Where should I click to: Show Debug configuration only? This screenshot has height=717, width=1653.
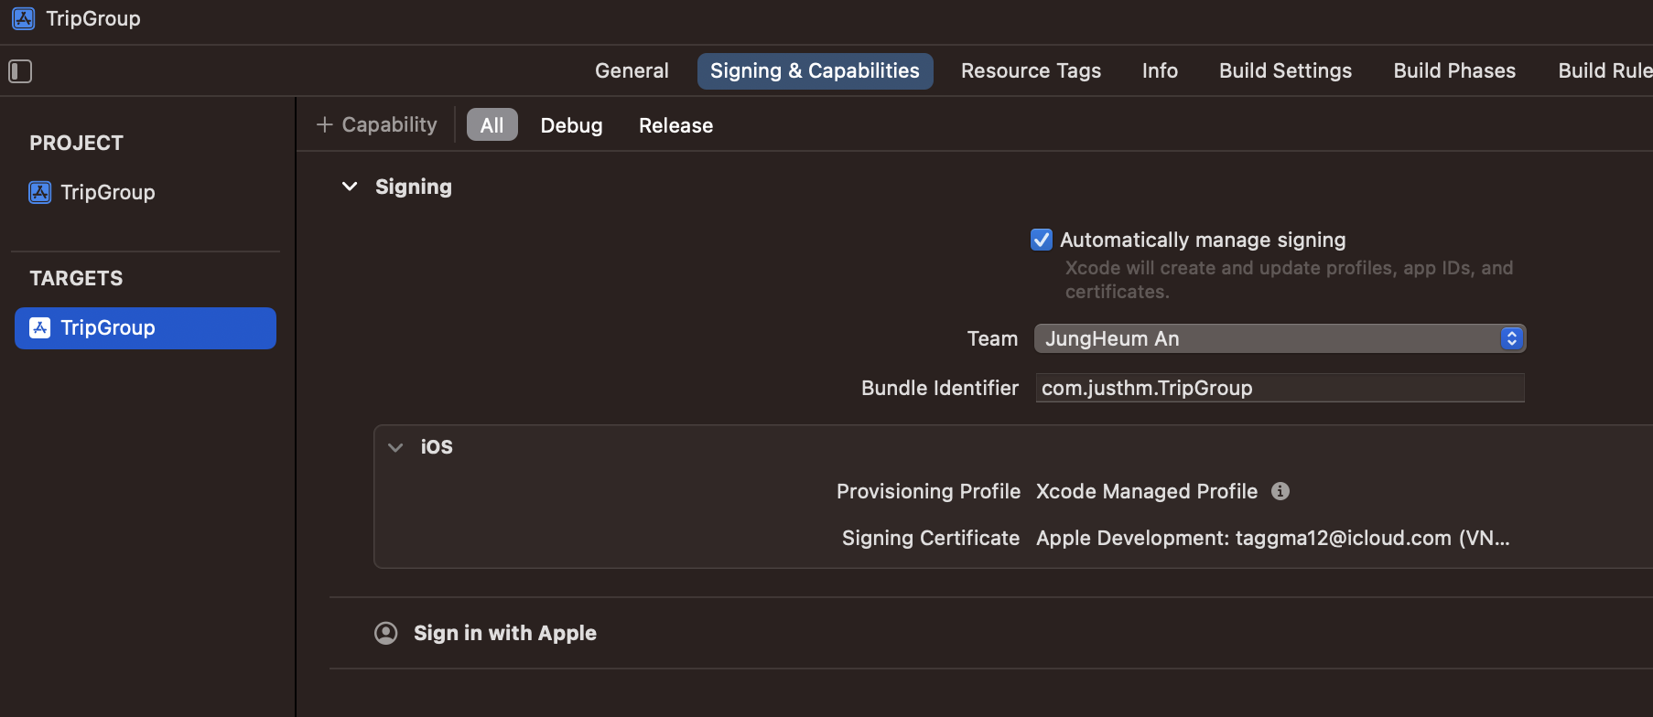(571, 125)
